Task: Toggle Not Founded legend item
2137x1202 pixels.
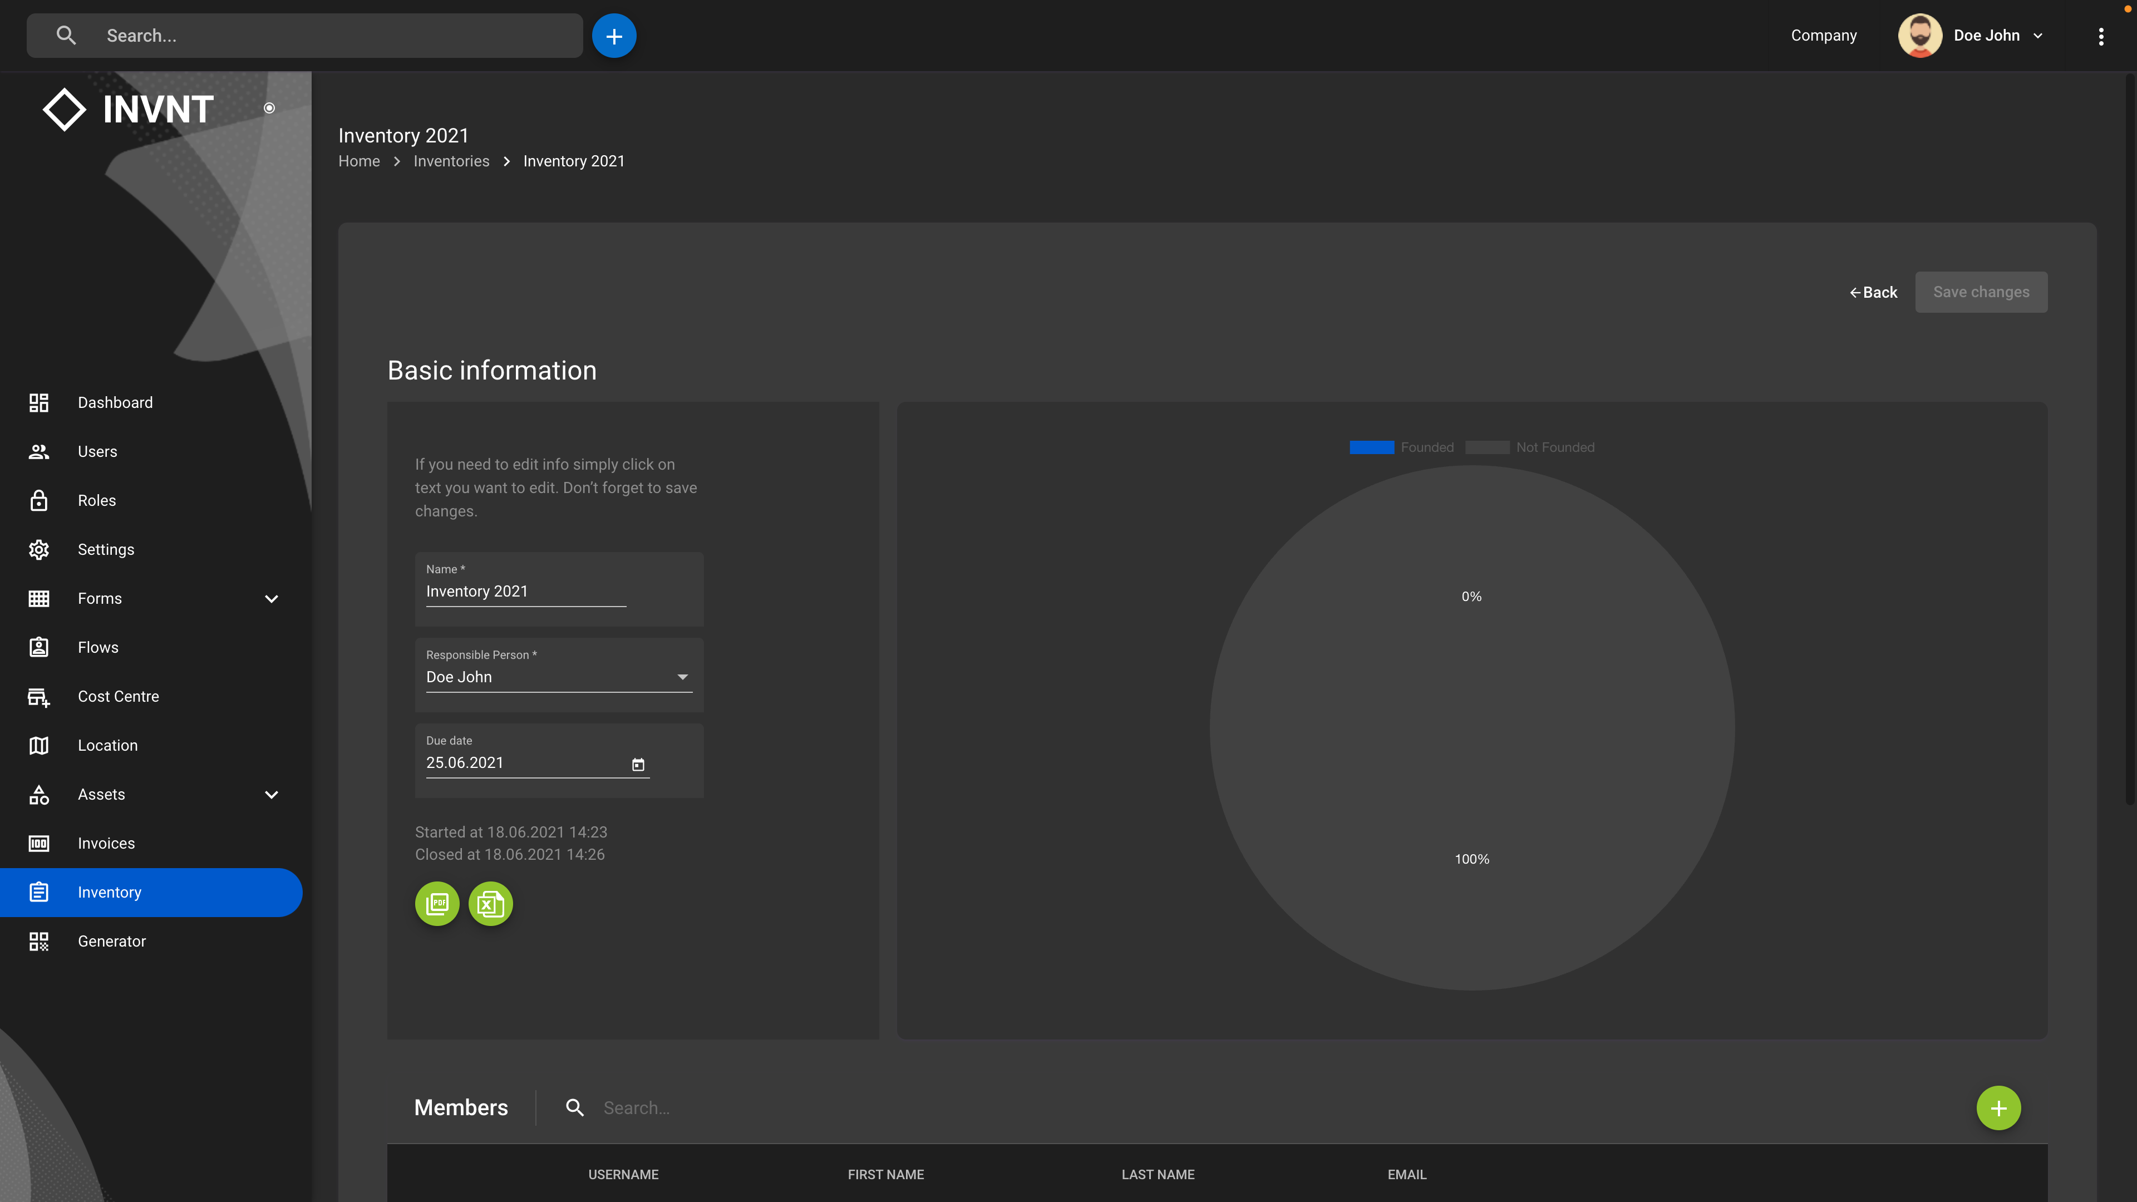Action: (1530, 447)
